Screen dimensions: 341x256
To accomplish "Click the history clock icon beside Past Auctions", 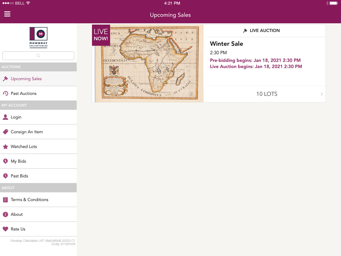I will [x=5, y=94].
